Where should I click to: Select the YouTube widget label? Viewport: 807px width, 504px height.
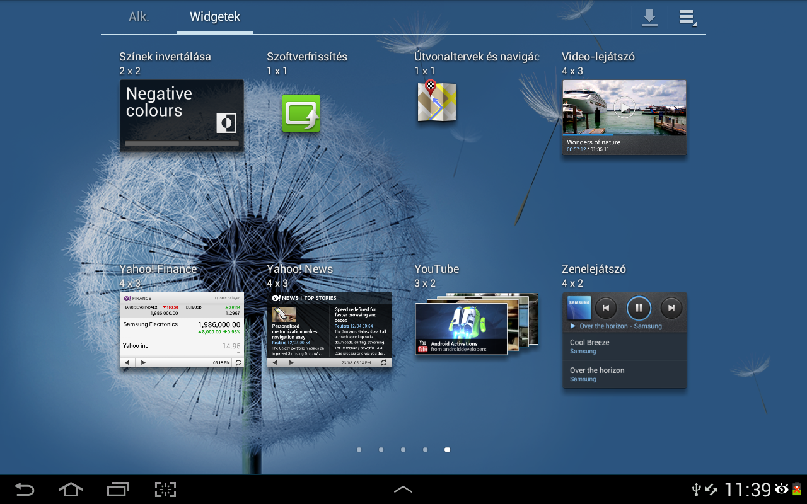click(437, 269)
